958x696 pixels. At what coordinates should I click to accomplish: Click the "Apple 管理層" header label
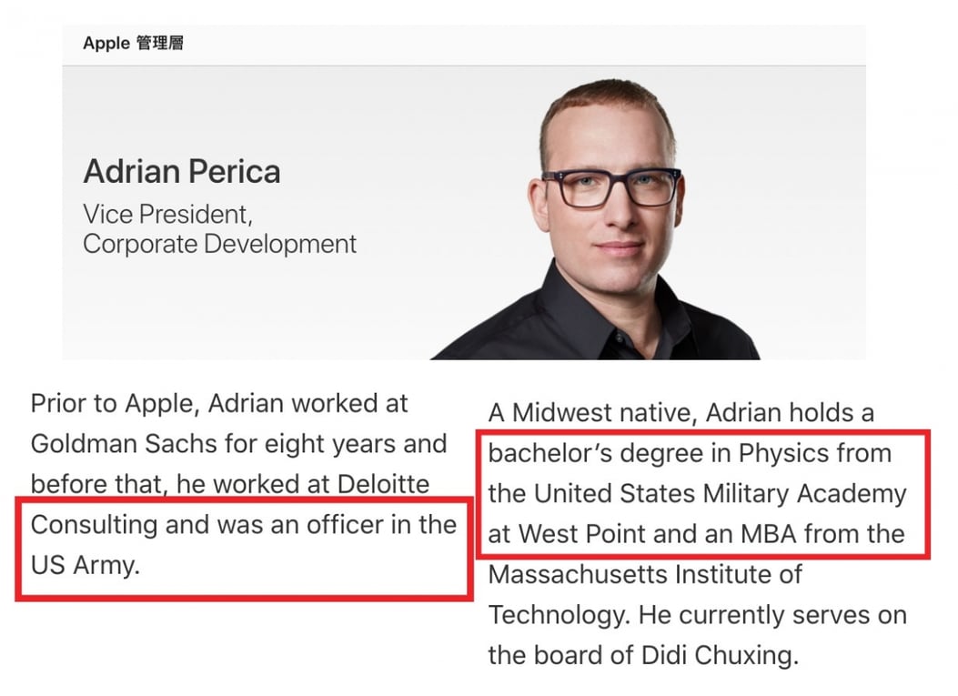[x=133, y=43]
